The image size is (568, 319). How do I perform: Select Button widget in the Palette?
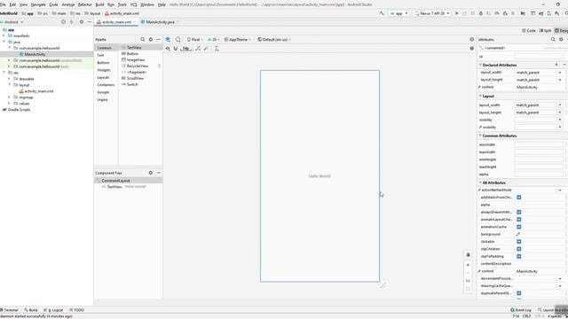(x=132, y=53)
